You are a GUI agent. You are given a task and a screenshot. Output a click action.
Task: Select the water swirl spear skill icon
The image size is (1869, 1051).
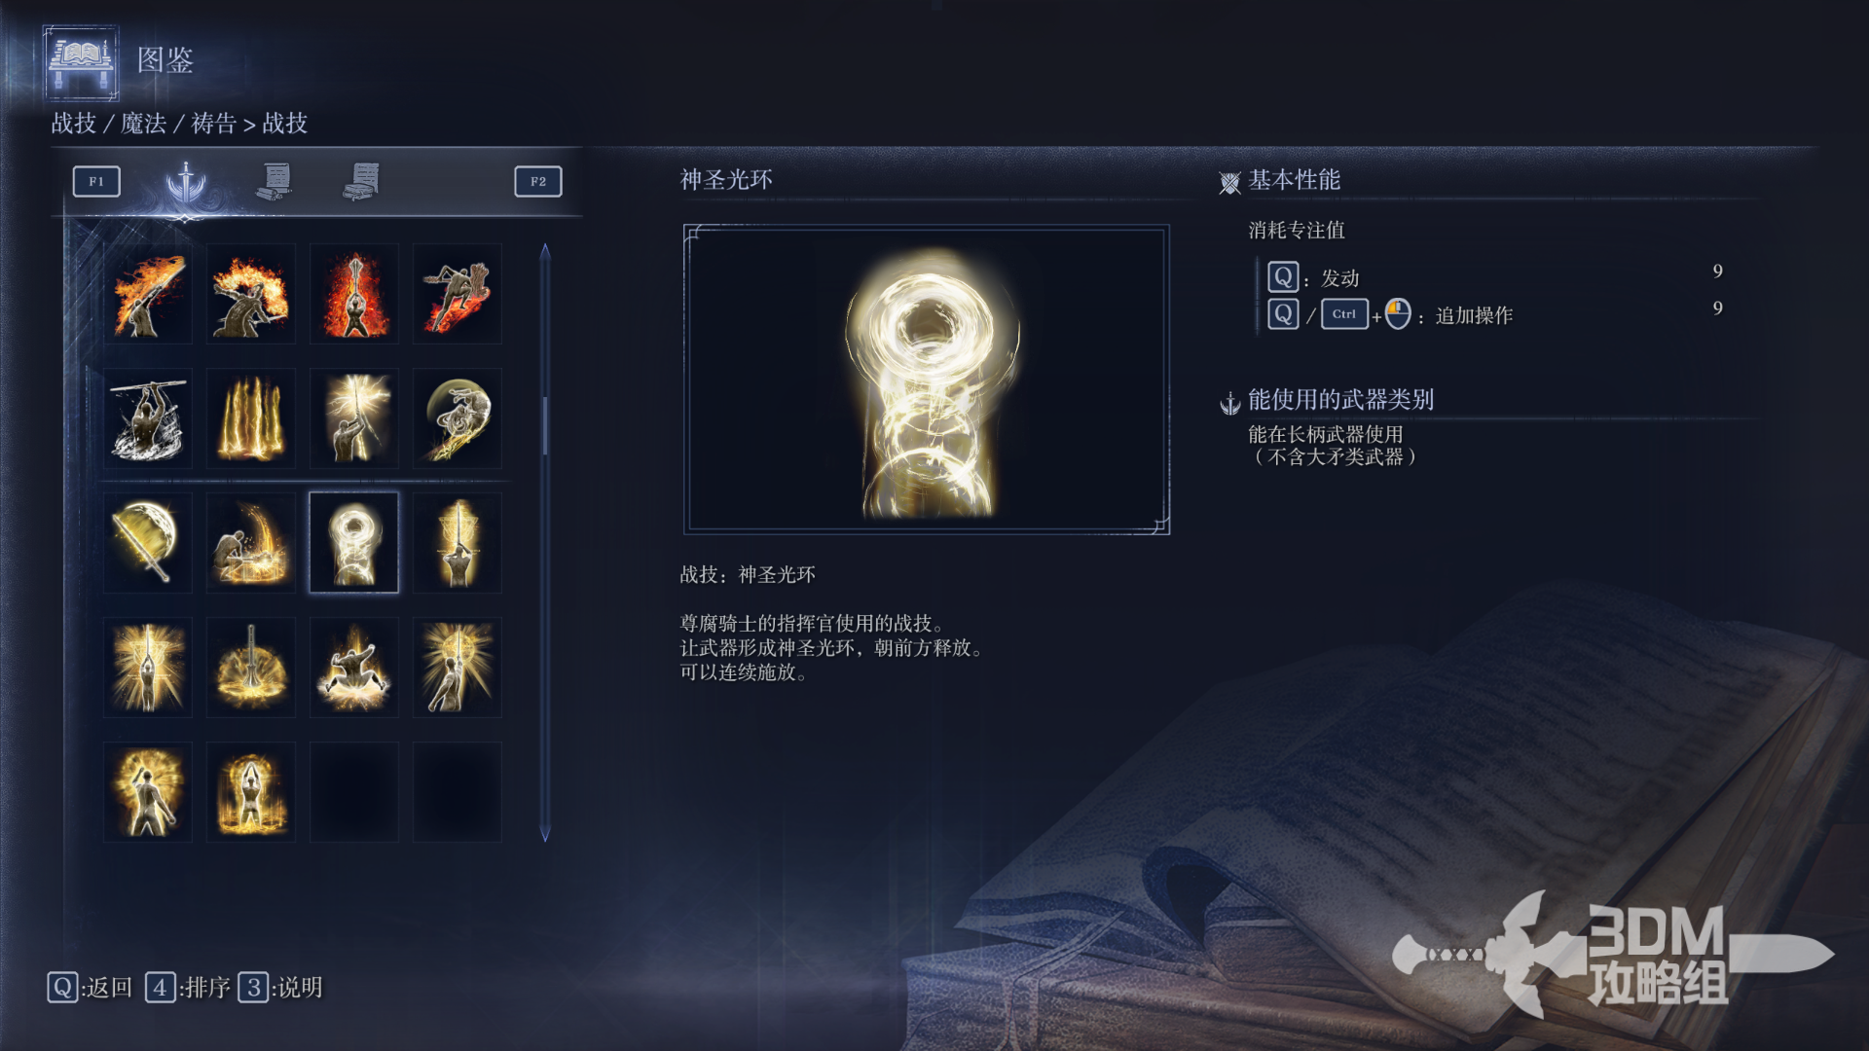(148, 418)
